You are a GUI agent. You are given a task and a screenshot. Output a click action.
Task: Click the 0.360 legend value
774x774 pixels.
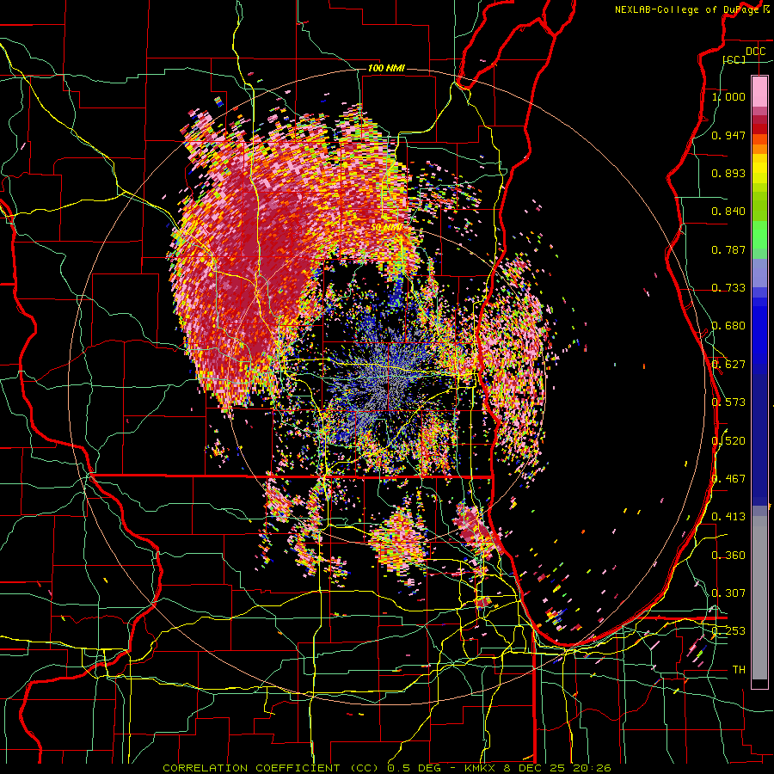(728, 556)
